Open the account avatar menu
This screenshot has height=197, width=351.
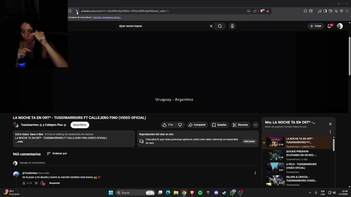pos(340,26)
